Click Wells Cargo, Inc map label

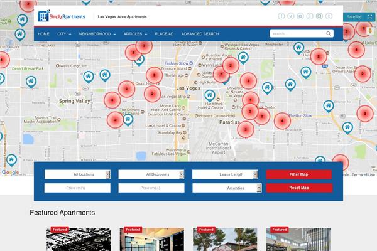tap(74, 65)
